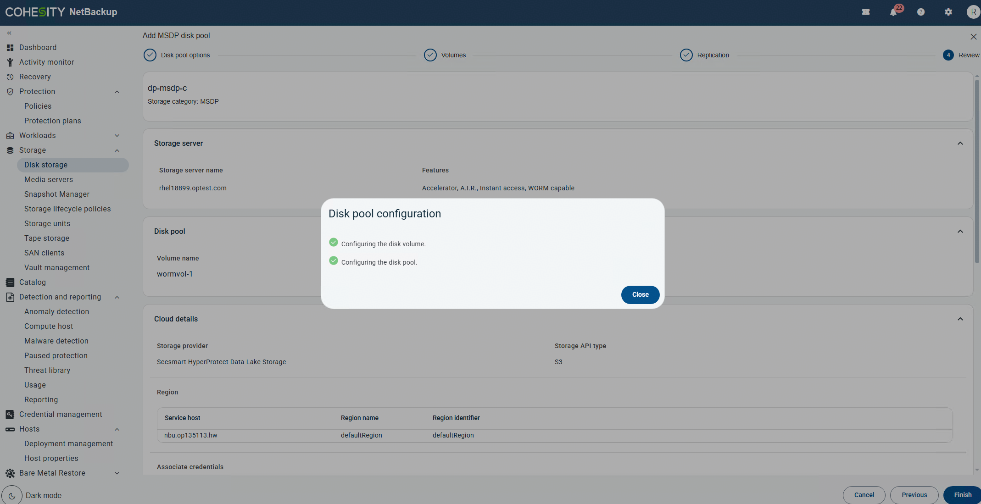Click the Recovery icon
981x504 pixels.
[x=10, y=77]
